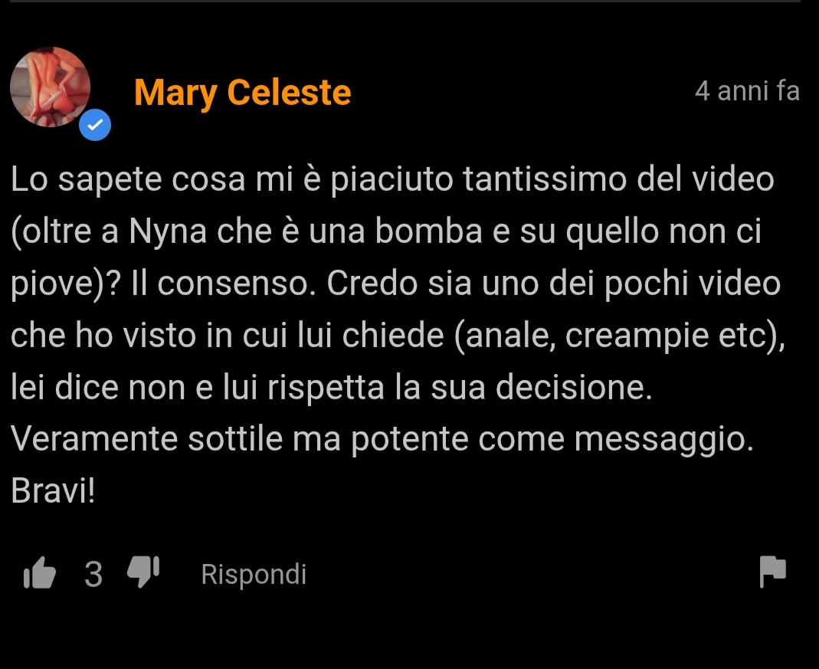819x669 pixels.
Task: Click '(anale, creampie etc)' in the comment
Action: [x=618, y=336]
